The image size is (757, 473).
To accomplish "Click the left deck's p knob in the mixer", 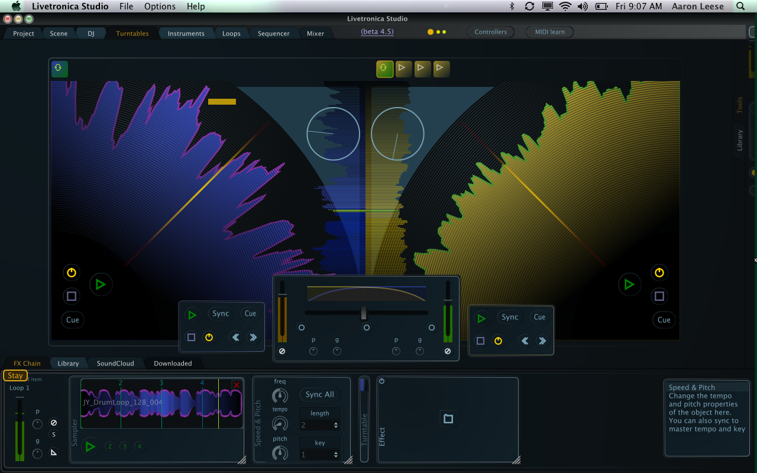I will [x=313, y=351].
